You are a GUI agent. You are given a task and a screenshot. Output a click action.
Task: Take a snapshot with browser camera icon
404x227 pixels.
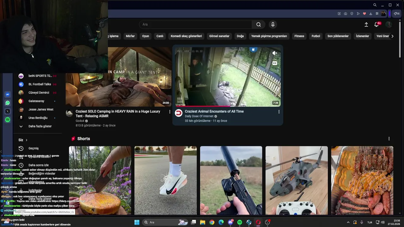pyautogui.click(x=345, y=14)
